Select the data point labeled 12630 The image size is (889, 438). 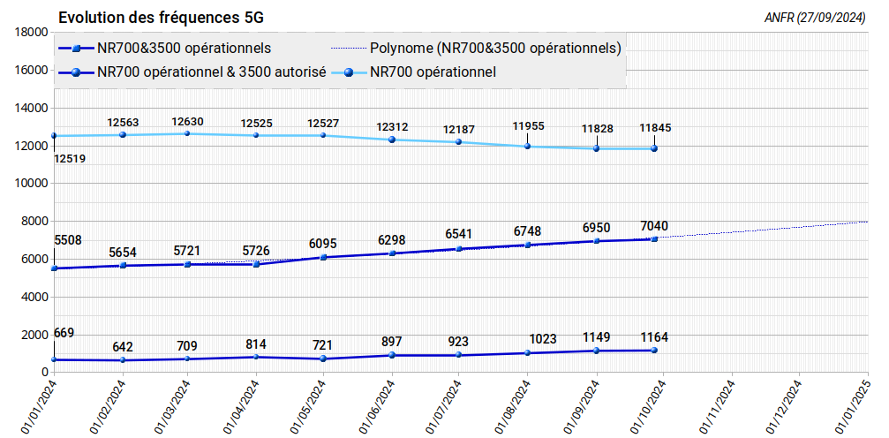[187, 133]
